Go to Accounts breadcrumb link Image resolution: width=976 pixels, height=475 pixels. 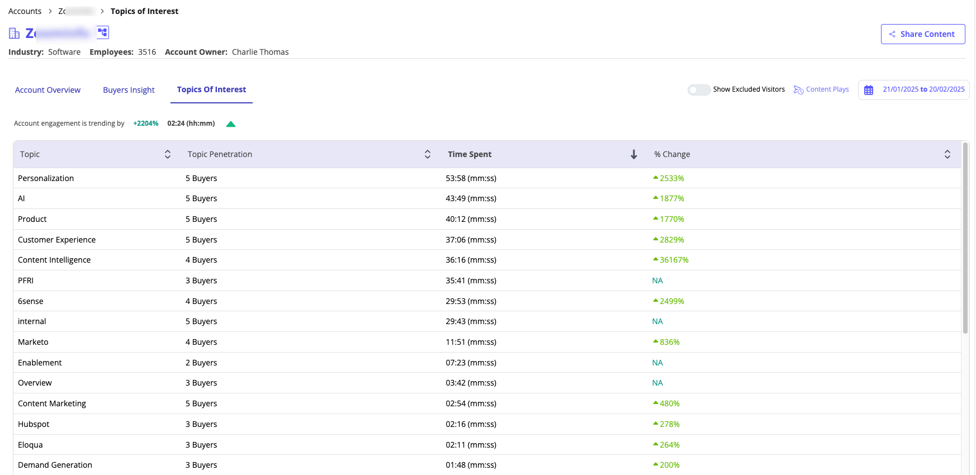[x=25, y=11]
